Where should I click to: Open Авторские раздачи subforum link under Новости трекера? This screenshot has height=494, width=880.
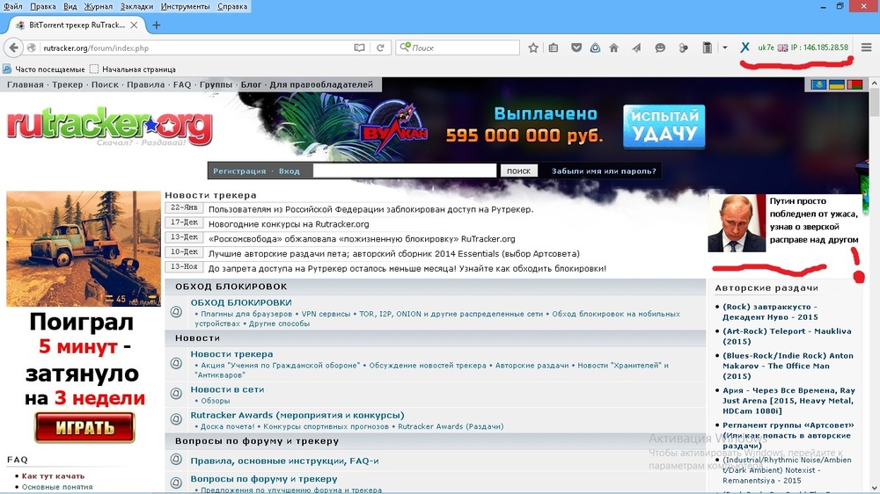click(532, 366)
